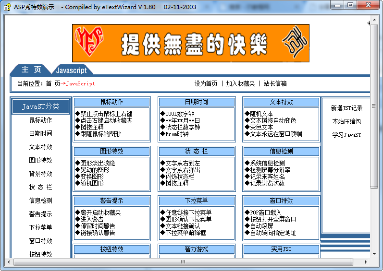
Task: Open 新增JST记录 in right panel
Action: [346, 108]
